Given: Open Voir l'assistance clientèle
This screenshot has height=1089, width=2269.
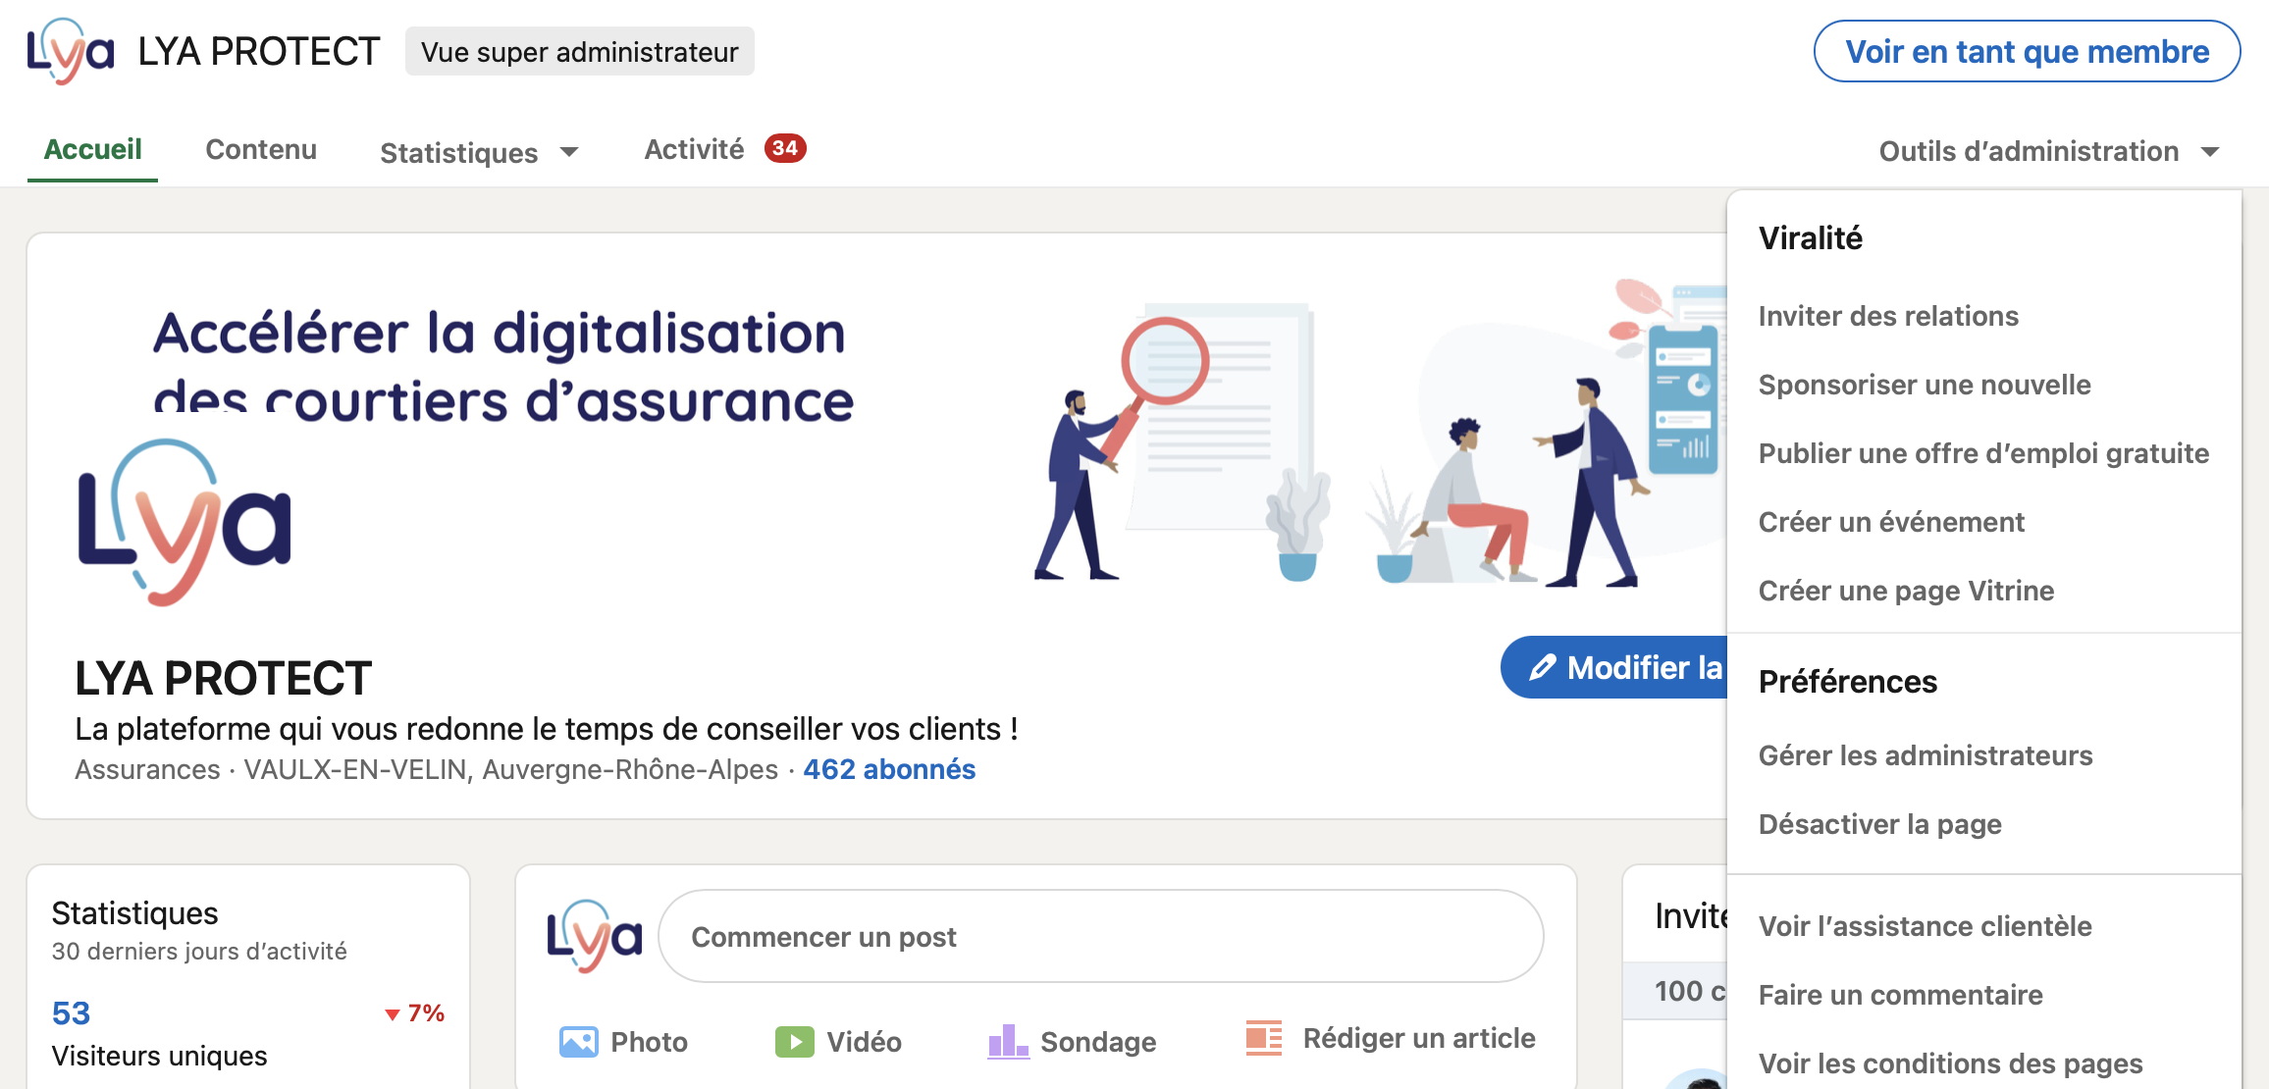Looking at the screenshot, I should pos(1925,926).
